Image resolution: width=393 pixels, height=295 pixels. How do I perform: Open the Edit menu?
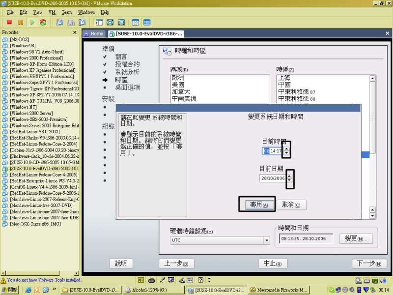tap(24, 12)
